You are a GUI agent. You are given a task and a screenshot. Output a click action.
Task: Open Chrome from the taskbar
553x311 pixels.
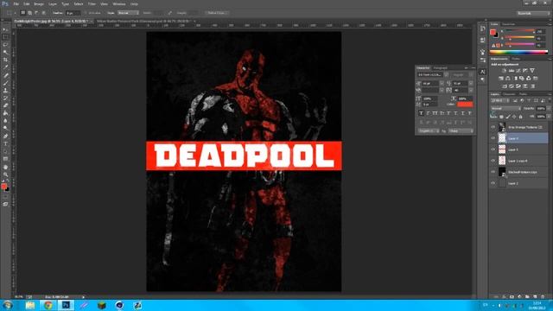(48, 305)
